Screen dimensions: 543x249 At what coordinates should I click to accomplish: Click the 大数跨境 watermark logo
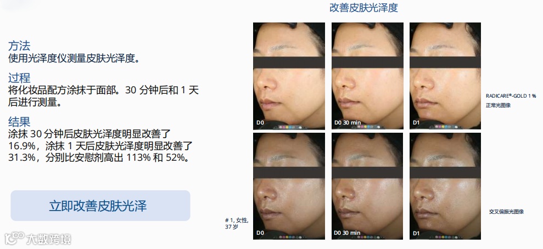click(x=38, y=238)
